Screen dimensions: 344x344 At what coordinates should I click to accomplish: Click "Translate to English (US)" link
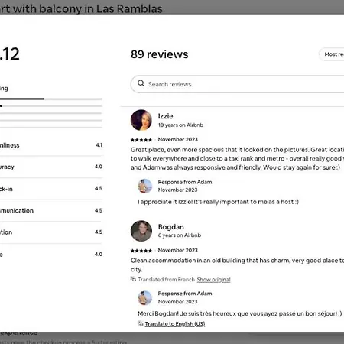click(x=175, y=324)
